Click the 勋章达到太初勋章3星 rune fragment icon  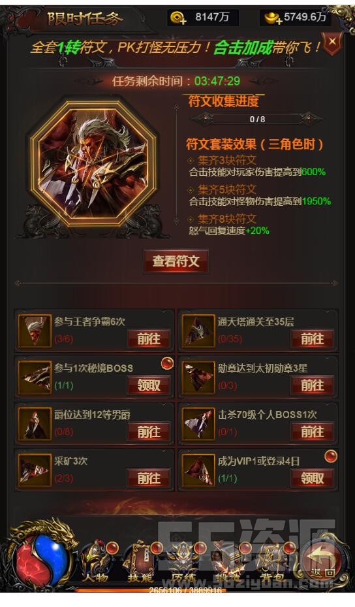[198, 378]
